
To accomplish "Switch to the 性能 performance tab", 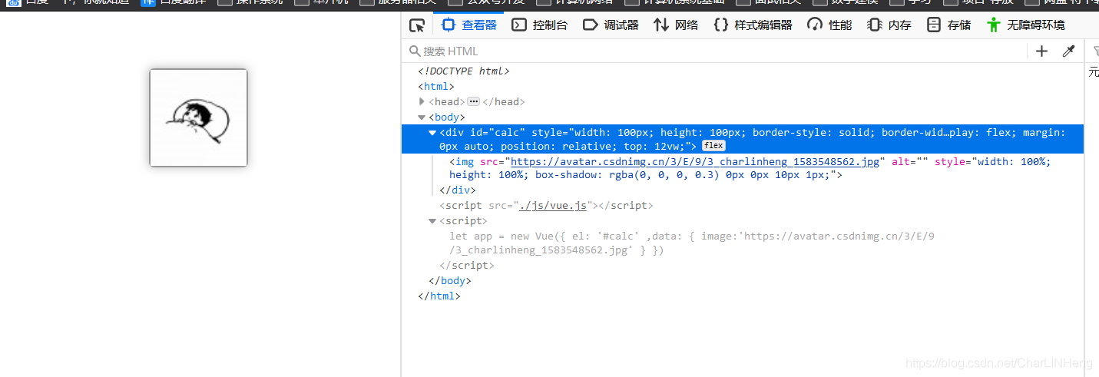I will click(829, 25).
